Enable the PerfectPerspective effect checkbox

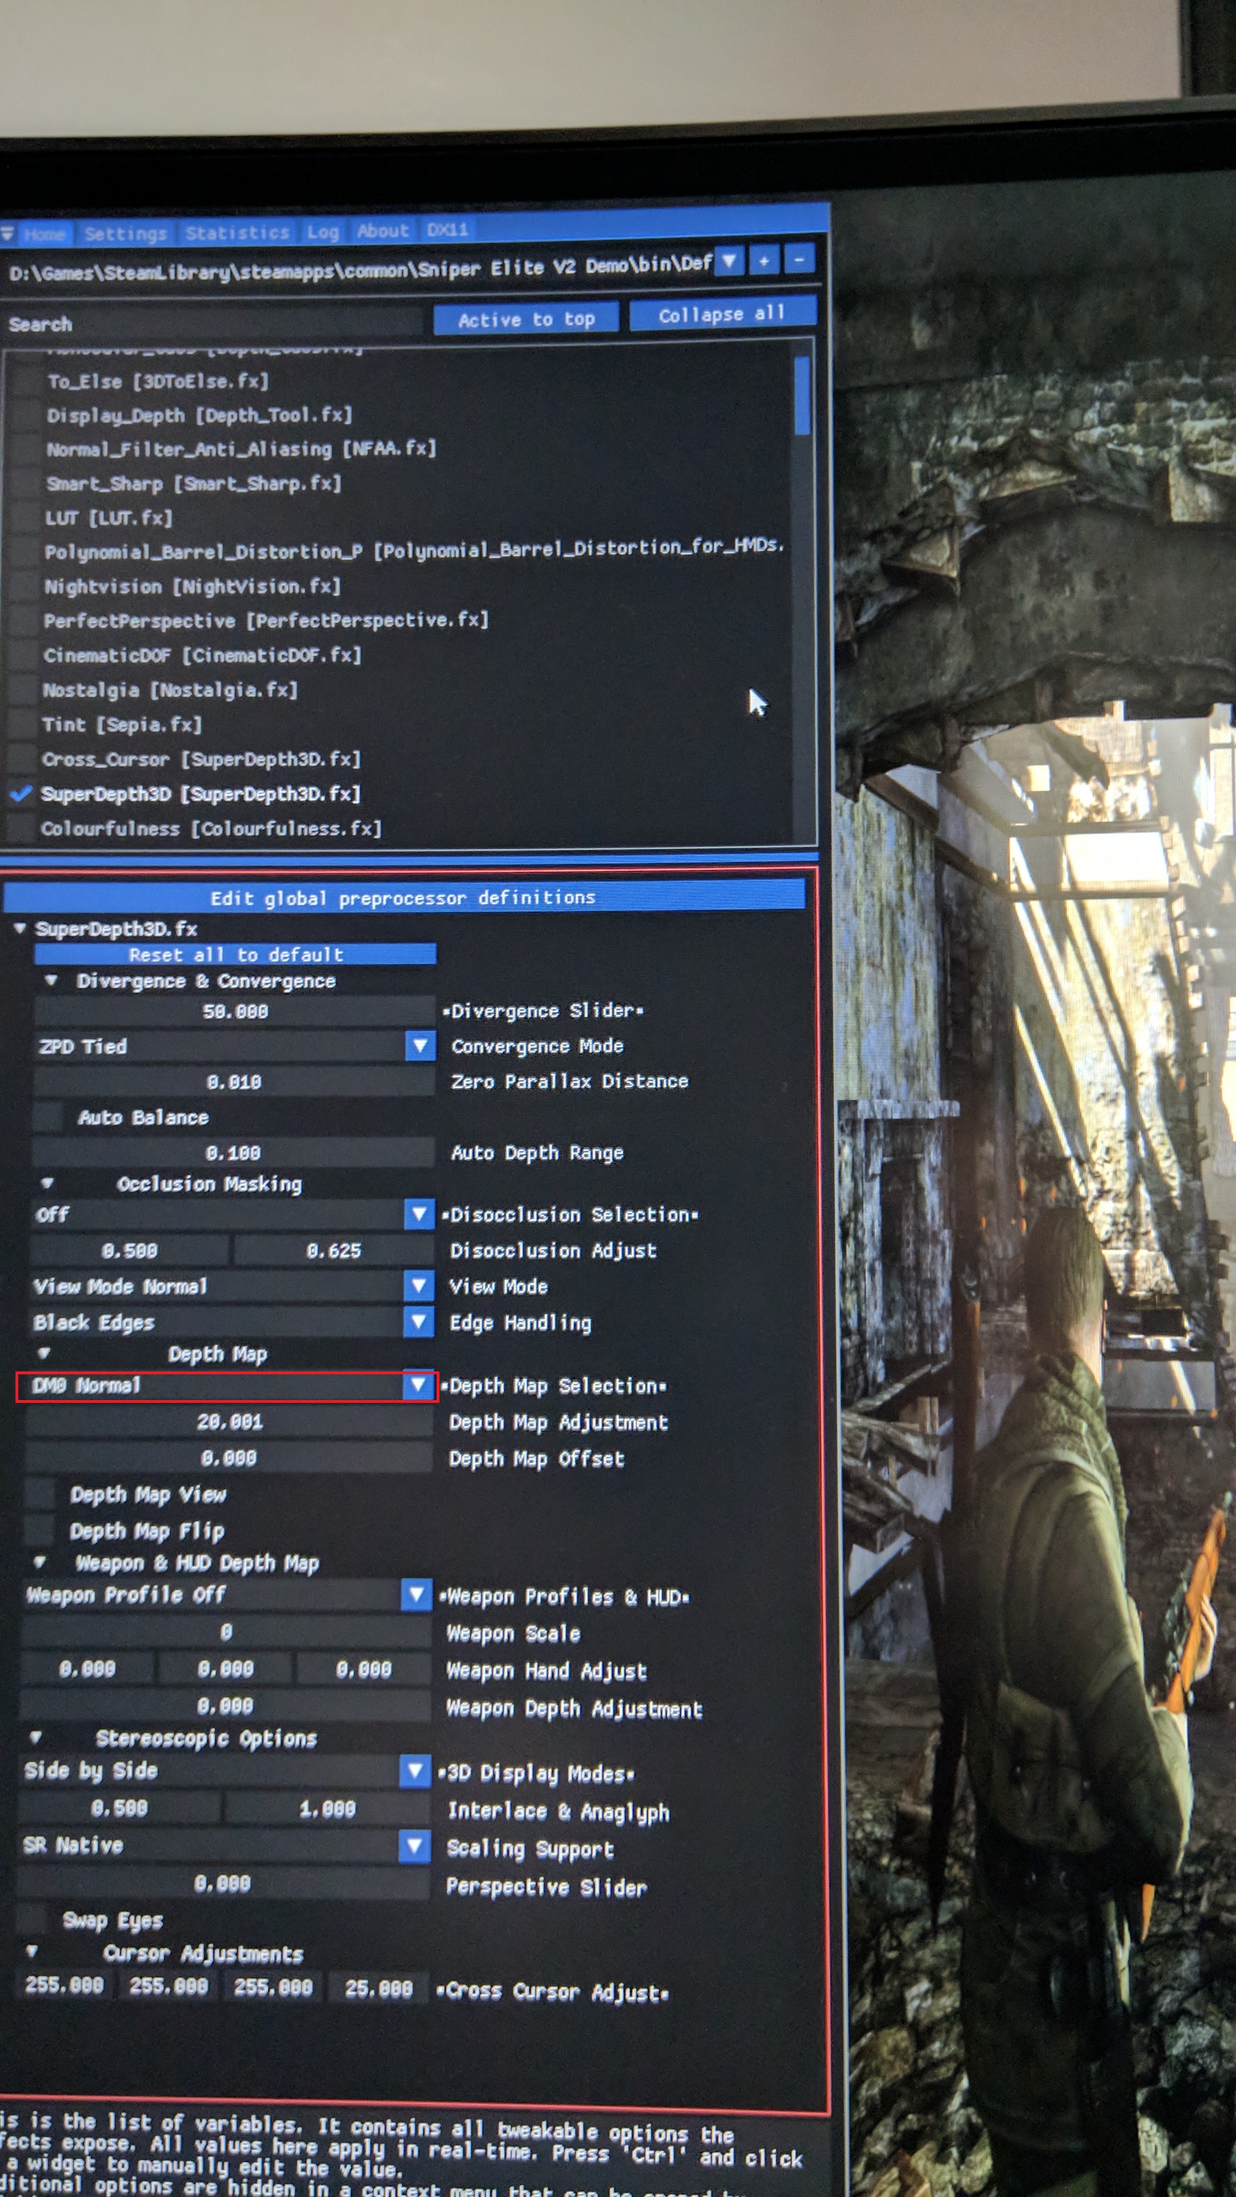(23, 622)
